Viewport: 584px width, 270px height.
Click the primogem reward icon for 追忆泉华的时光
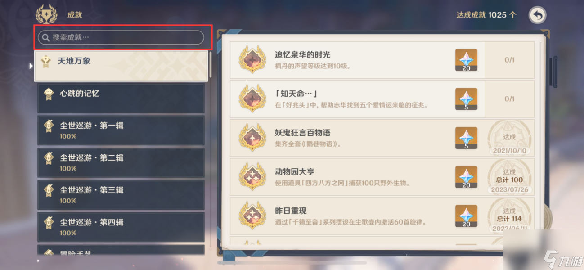[466, 60]
